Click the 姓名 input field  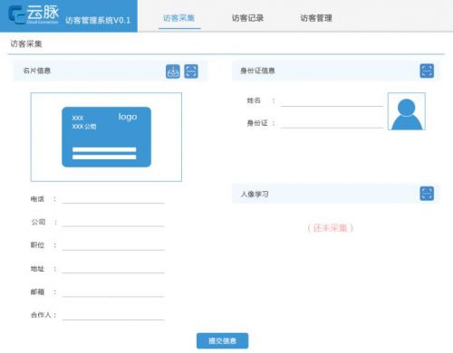coord(332,101)
